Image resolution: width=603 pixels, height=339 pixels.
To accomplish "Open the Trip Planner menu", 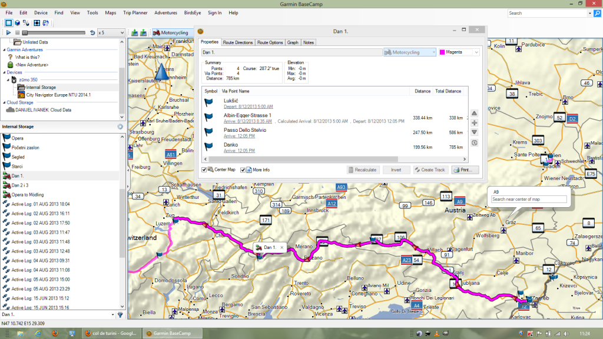I will coord(135,13).
